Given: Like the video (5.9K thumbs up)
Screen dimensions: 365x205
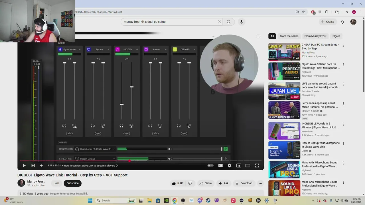Looking at the screenshot, I should (x=177, y=183).
